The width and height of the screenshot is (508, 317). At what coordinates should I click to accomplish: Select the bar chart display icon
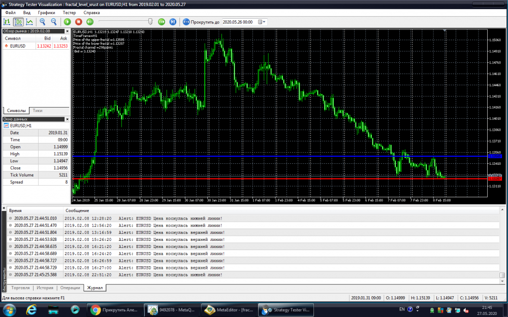(7, 22)
